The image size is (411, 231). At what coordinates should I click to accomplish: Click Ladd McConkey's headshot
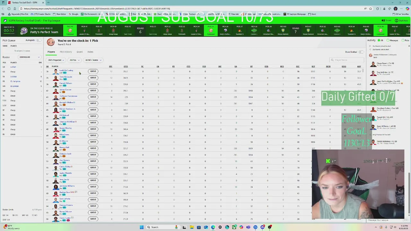pyautogui.click(x=56, y=71)
